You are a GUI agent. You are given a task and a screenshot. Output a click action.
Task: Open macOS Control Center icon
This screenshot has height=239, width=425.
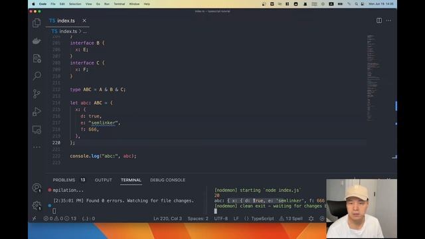click(x=363, y=4)
